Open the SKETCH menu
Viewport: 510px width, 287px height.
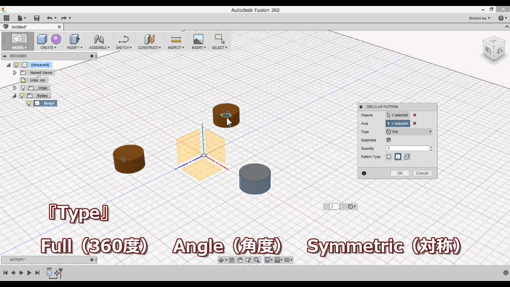pos(124,47)
